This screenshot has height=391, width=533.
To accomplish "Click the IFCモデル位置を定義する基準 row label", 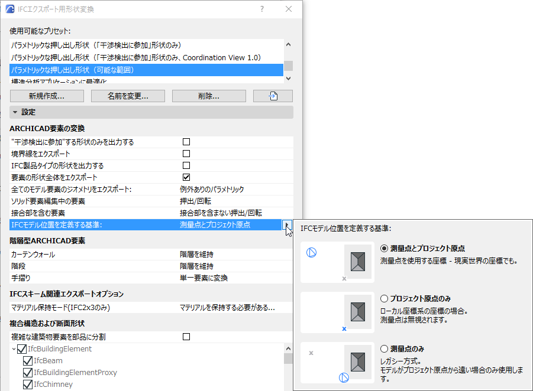I will tap(56, 224).
